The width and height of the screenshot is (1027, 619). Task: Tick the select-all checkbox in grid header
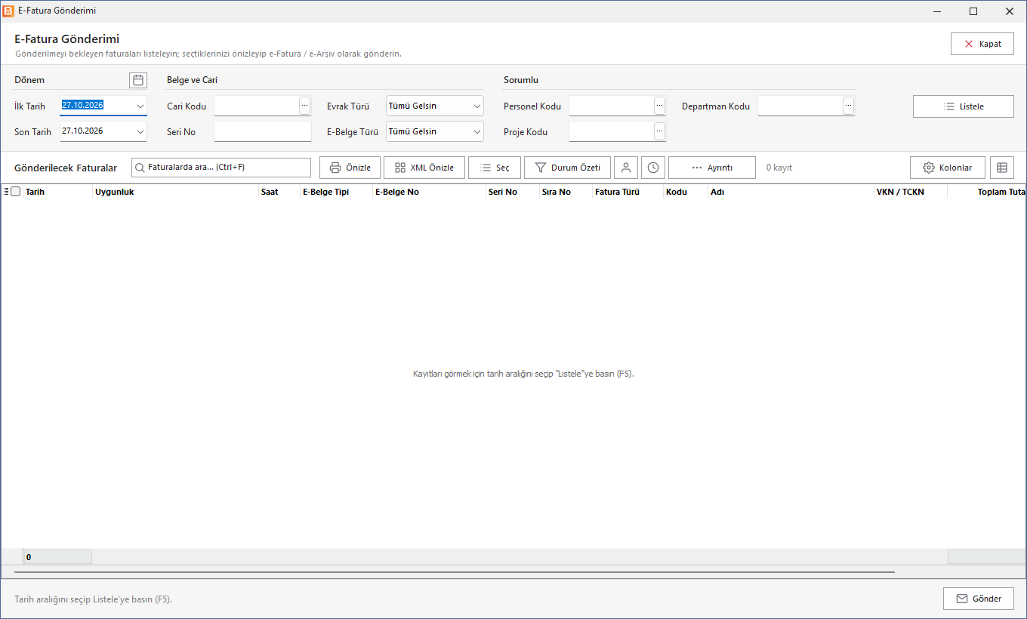point(16,192)
